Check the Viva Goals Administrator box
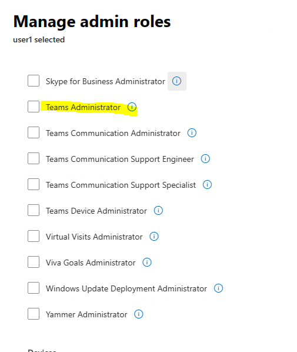Image resolution: width=297 pixels, height=352 pixels. click(34, 262)
